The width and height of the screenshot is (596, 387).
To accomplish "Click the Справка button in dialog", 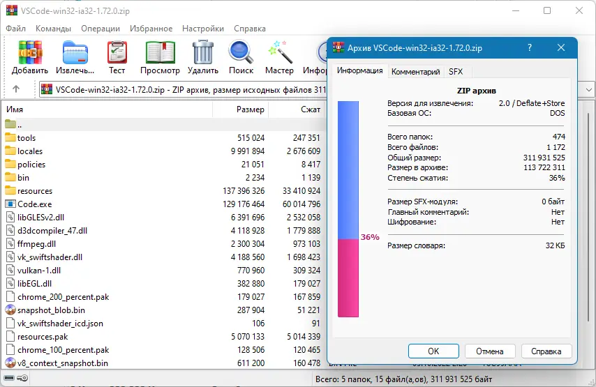I will 546,351.
